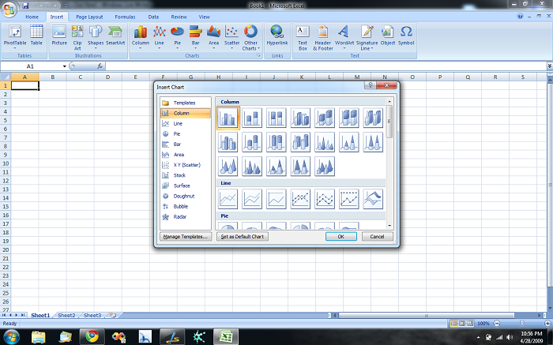Click Set as Default Chart button
This screenshot has height=345, width=553.
243,237
